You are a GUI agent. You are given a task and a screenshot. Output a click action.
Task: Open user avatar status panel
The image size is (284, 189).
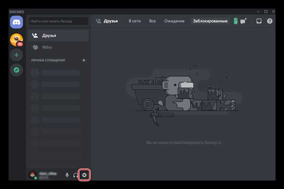[x=33, y=175]
